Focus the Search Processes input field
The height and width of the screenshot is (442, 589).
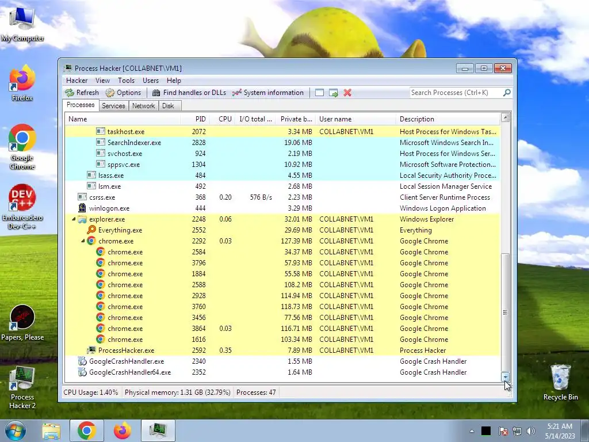(456, 93)
